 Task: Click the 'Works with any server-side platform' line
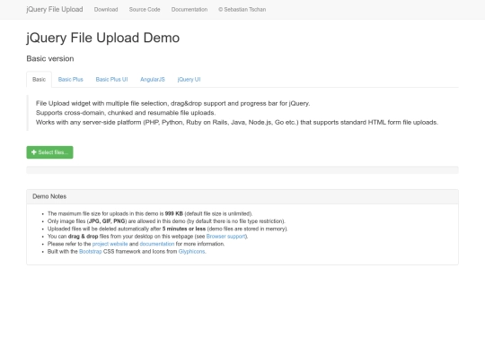click(x=237, y=122)
